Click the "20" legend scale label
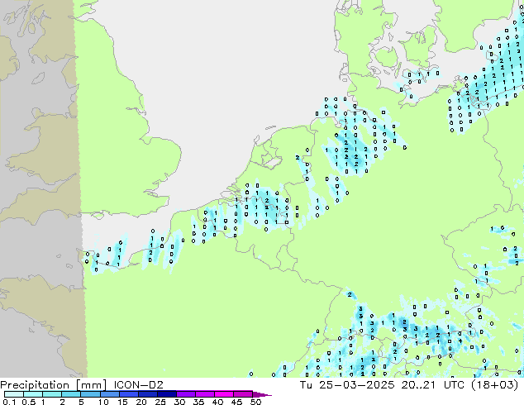524x405 pixels. tap(141, 402)
